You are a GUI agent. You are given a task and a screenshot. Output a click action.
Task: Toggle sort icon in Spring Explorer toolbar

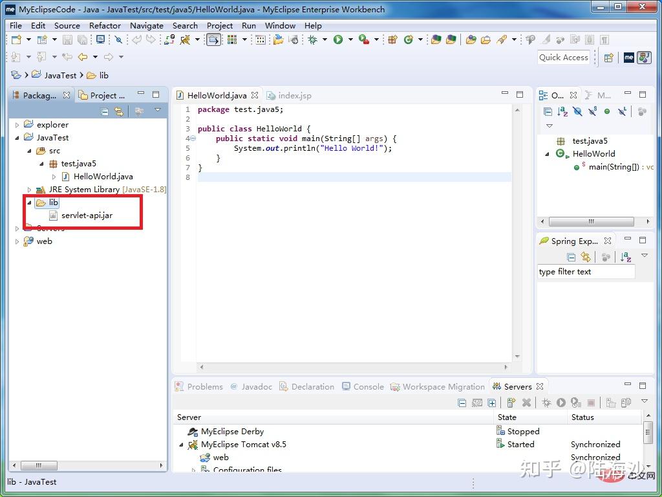(626, 256)
